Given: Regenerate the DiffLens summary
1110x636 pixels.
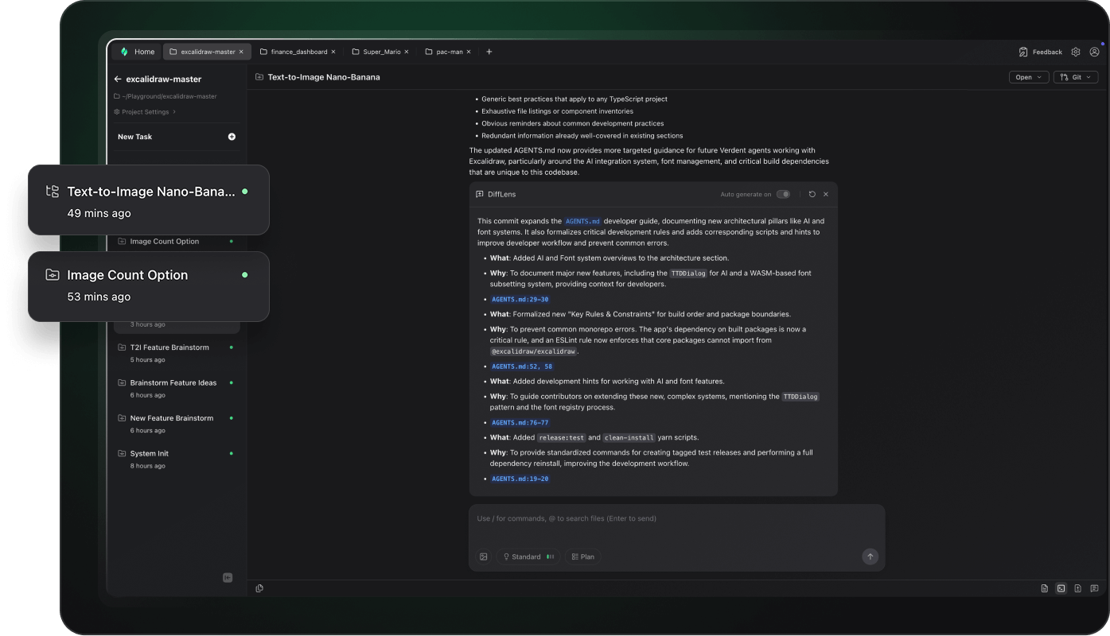Looking at the screenshot, I should (x=812, y=194).
